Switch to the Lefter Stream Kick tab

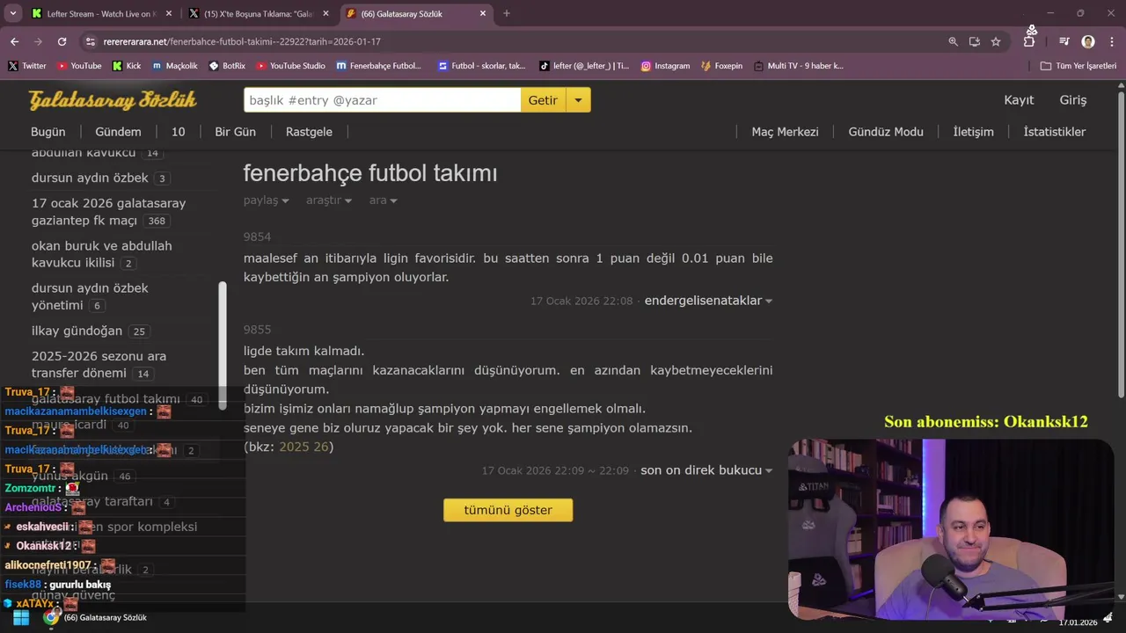[x=101, y=13]
